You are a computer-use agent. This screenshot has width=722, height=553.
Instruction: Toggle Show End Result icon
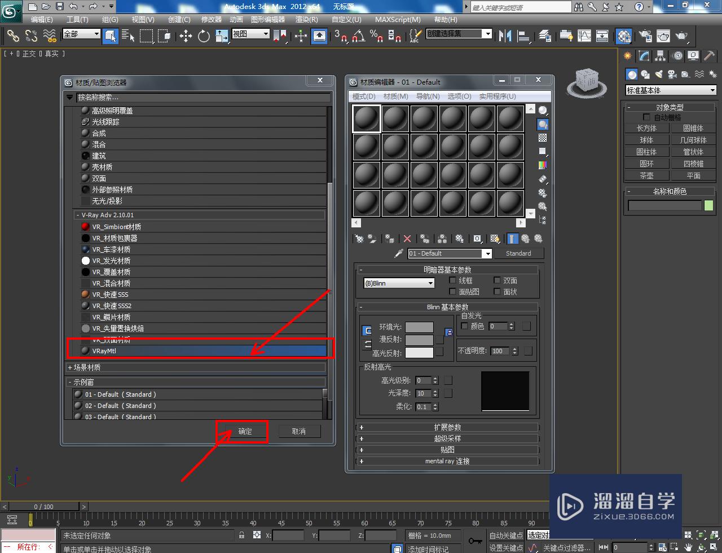click(x=512, y=239)
